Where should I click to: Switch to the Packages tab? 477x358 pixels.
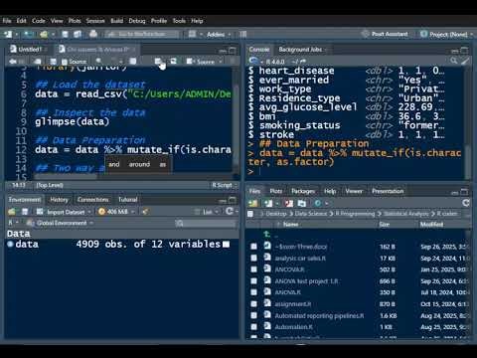coord(303,191)
